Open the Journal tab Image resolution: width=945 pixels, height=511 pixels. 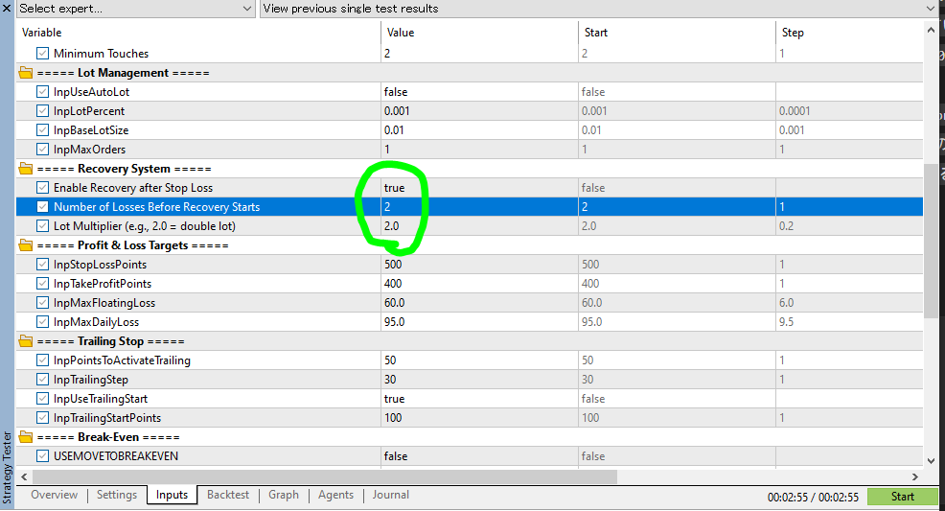390,495
